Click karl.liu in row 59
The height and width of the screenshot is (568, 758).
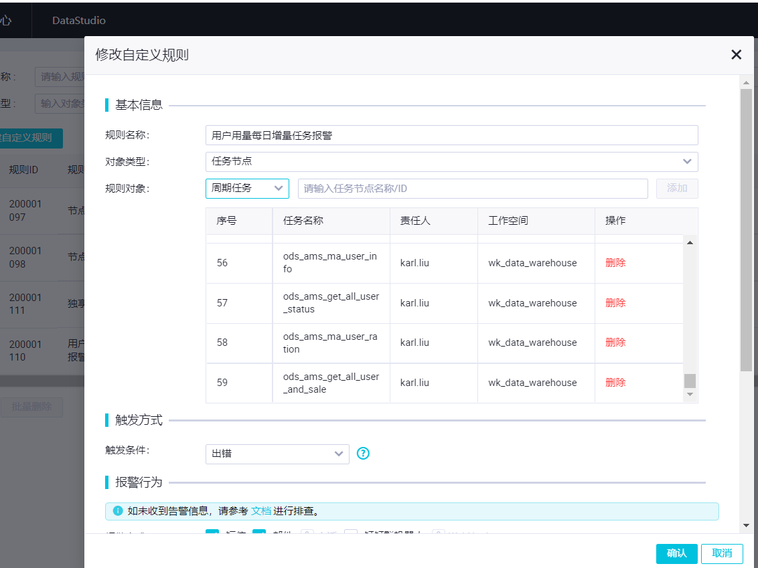click(414, 383)
